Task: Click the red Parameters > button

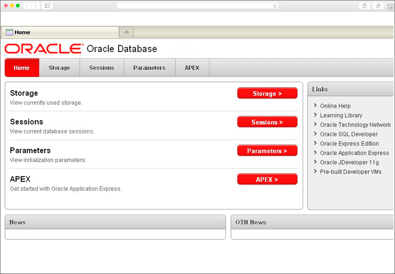Action: tap(267, 150)
